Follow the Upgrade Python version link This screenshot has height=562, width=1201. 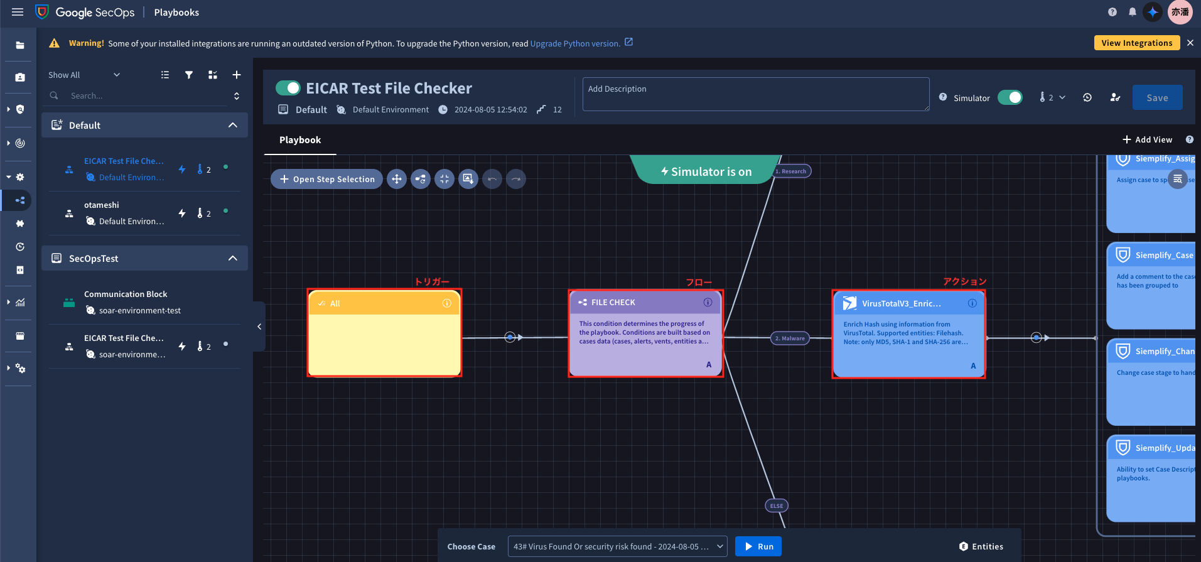tap(575, 43)
